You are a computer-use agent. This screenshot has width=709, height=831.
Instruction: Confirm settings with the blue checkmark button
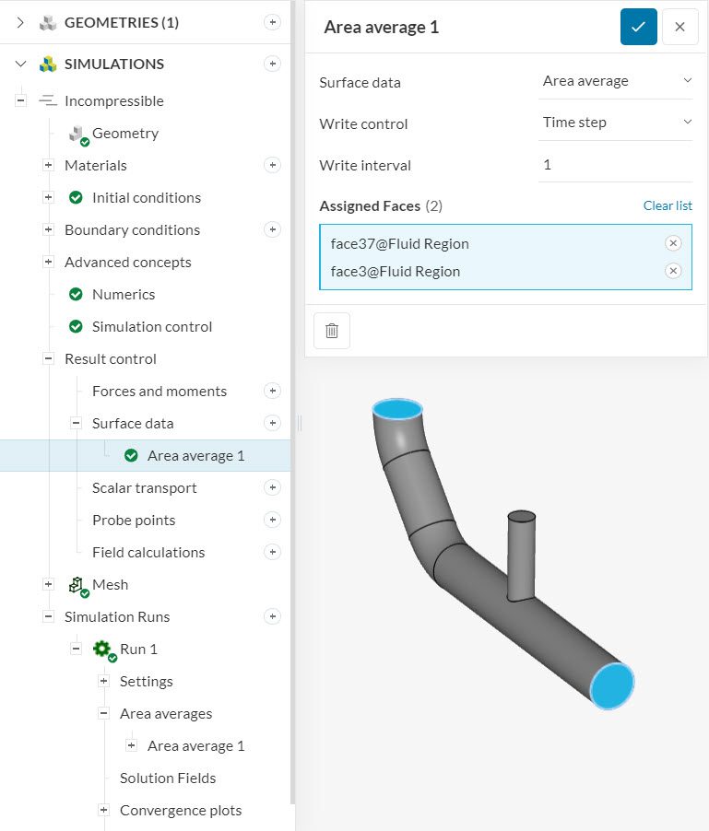[x=638, y=27]
